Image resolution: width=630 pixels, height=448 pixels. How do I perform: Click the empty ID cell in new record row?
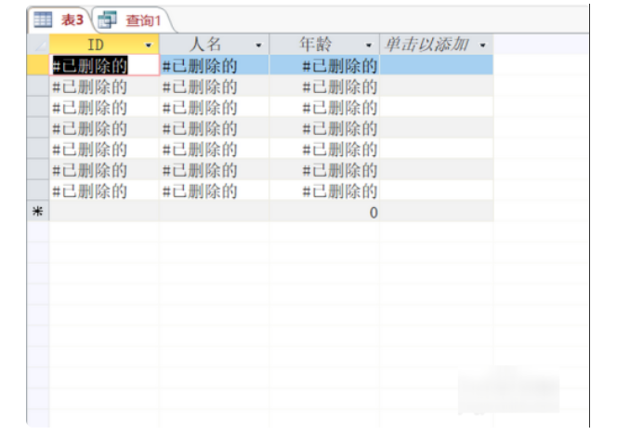[x=104, y=211]
